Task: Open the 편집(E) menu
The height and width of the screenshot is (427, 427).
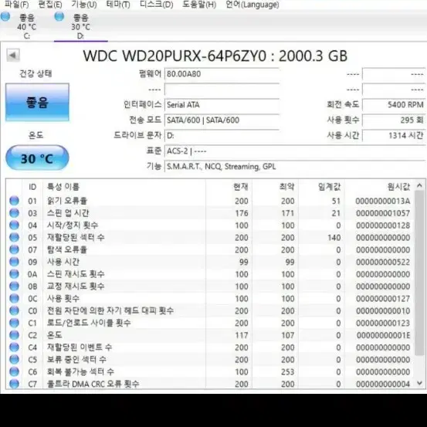Action: coord(50,5)
